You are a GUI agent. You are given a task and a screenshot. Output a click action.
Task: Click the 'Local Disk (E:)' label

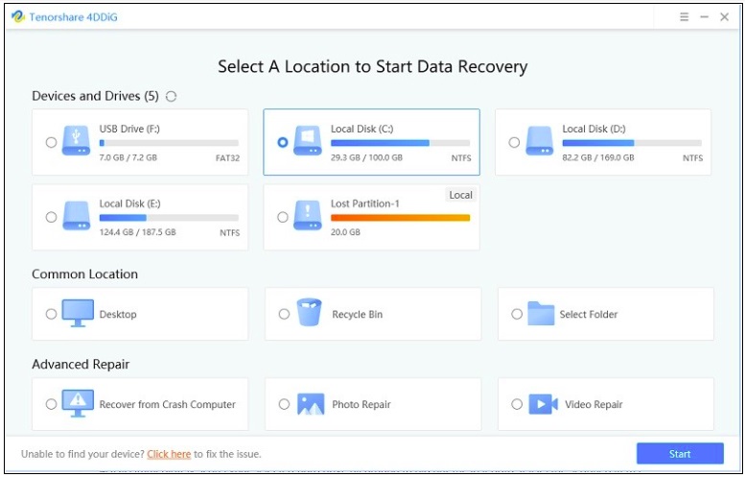click(129, 203)
